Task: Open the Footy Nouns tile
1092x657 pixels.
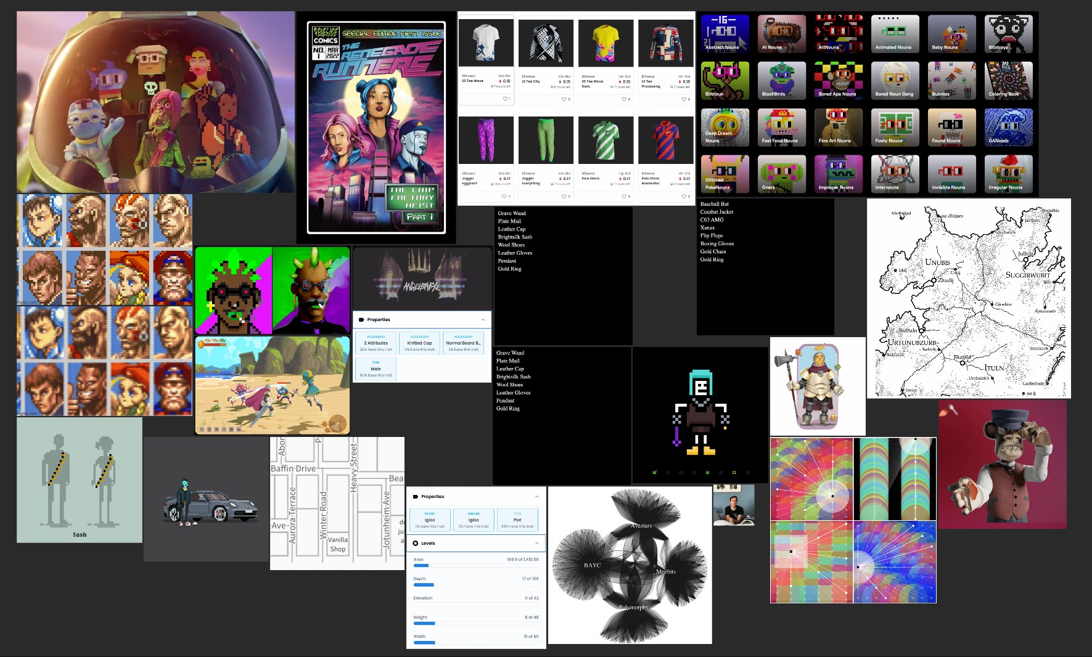Action: [895, 128]
